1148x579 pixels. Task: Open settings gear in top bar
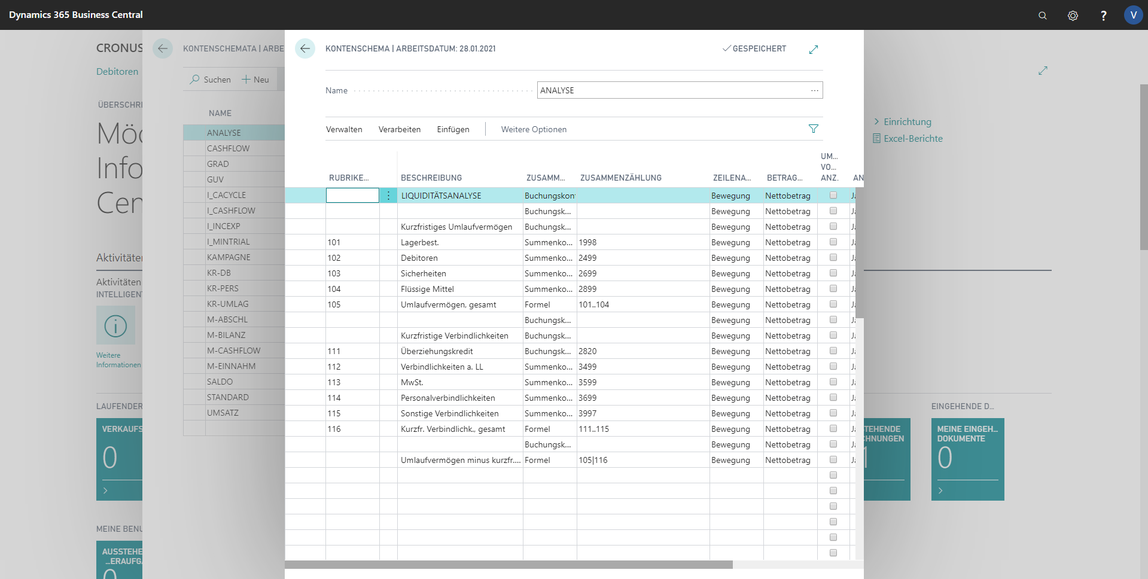(1073, 16)
